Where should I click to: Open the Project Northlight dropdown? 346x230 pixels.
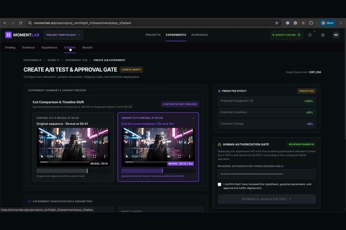point(64,35)
